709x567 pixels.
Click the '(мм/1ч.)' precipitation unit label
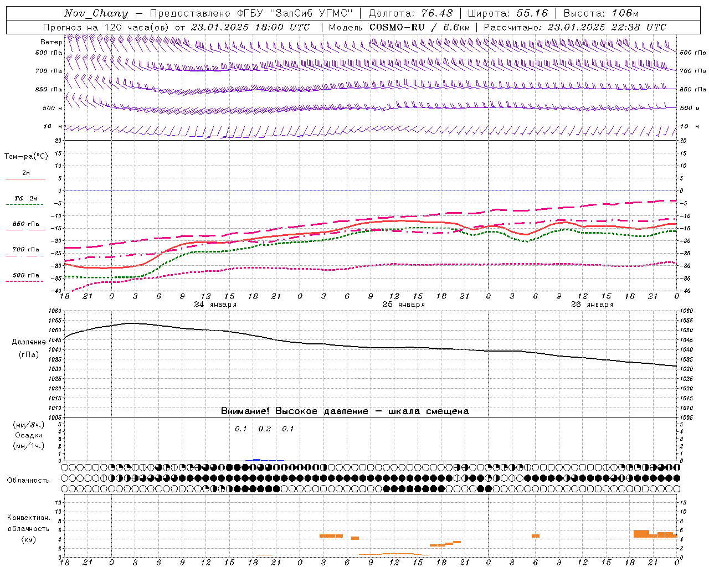29,446
